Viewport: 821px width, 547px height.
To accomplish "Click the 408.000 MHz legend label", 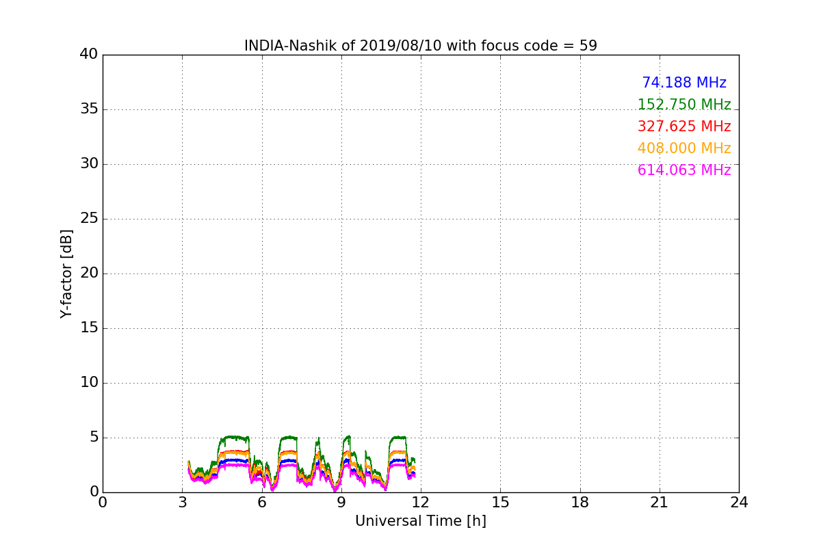I will coord(684,148).
